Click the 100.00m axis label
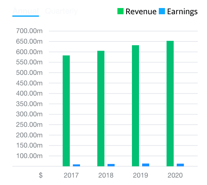The height and width of the screenshot is (185, 207). (x=29, y=156)
